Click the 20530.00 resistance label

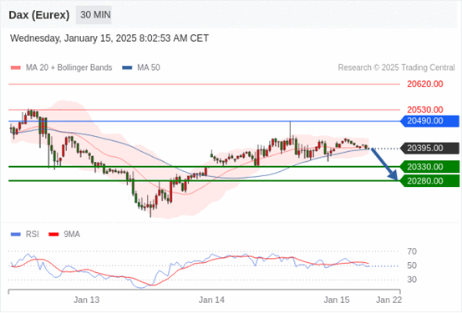coord(425,110)
